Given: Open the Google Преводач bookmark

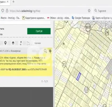Looking at the screenshot, I should tap(81, 18).
